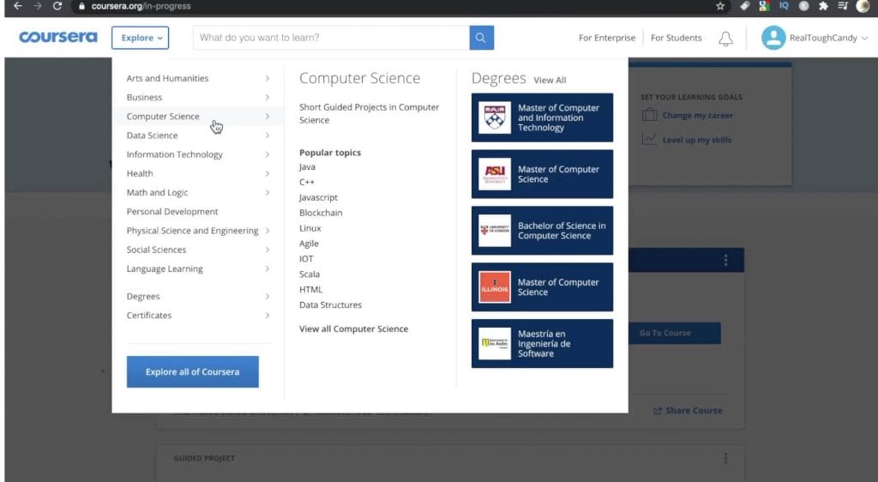
Task: Open the Java popular topic
Action: pyautogui.click(x=307, y=167)
